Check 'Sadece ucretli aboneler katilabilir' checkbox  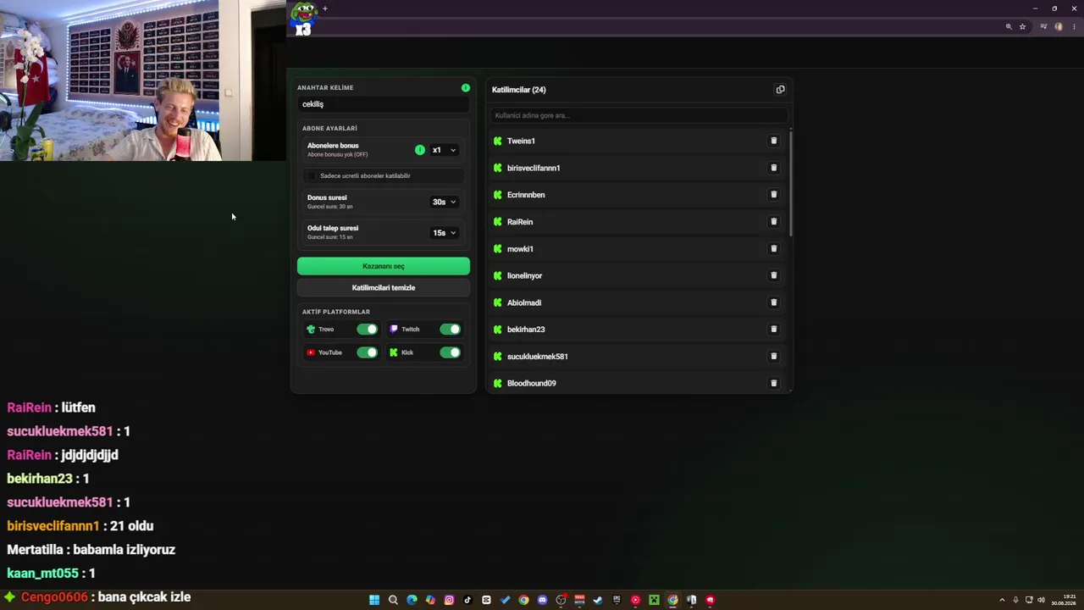[311, 175]
